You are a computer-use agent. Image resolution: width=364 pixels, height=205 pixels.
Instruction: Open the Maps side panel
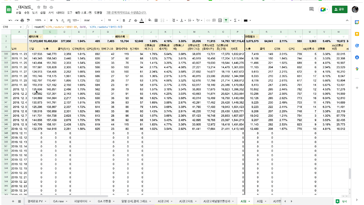click(x=357, y=69)
